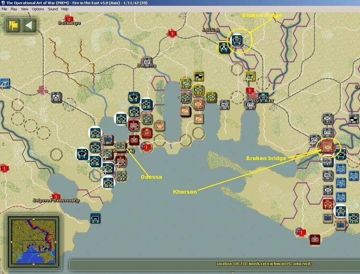Select the grey regiment 10 15
The image size is (360, 274).
[x=327, y=119]
